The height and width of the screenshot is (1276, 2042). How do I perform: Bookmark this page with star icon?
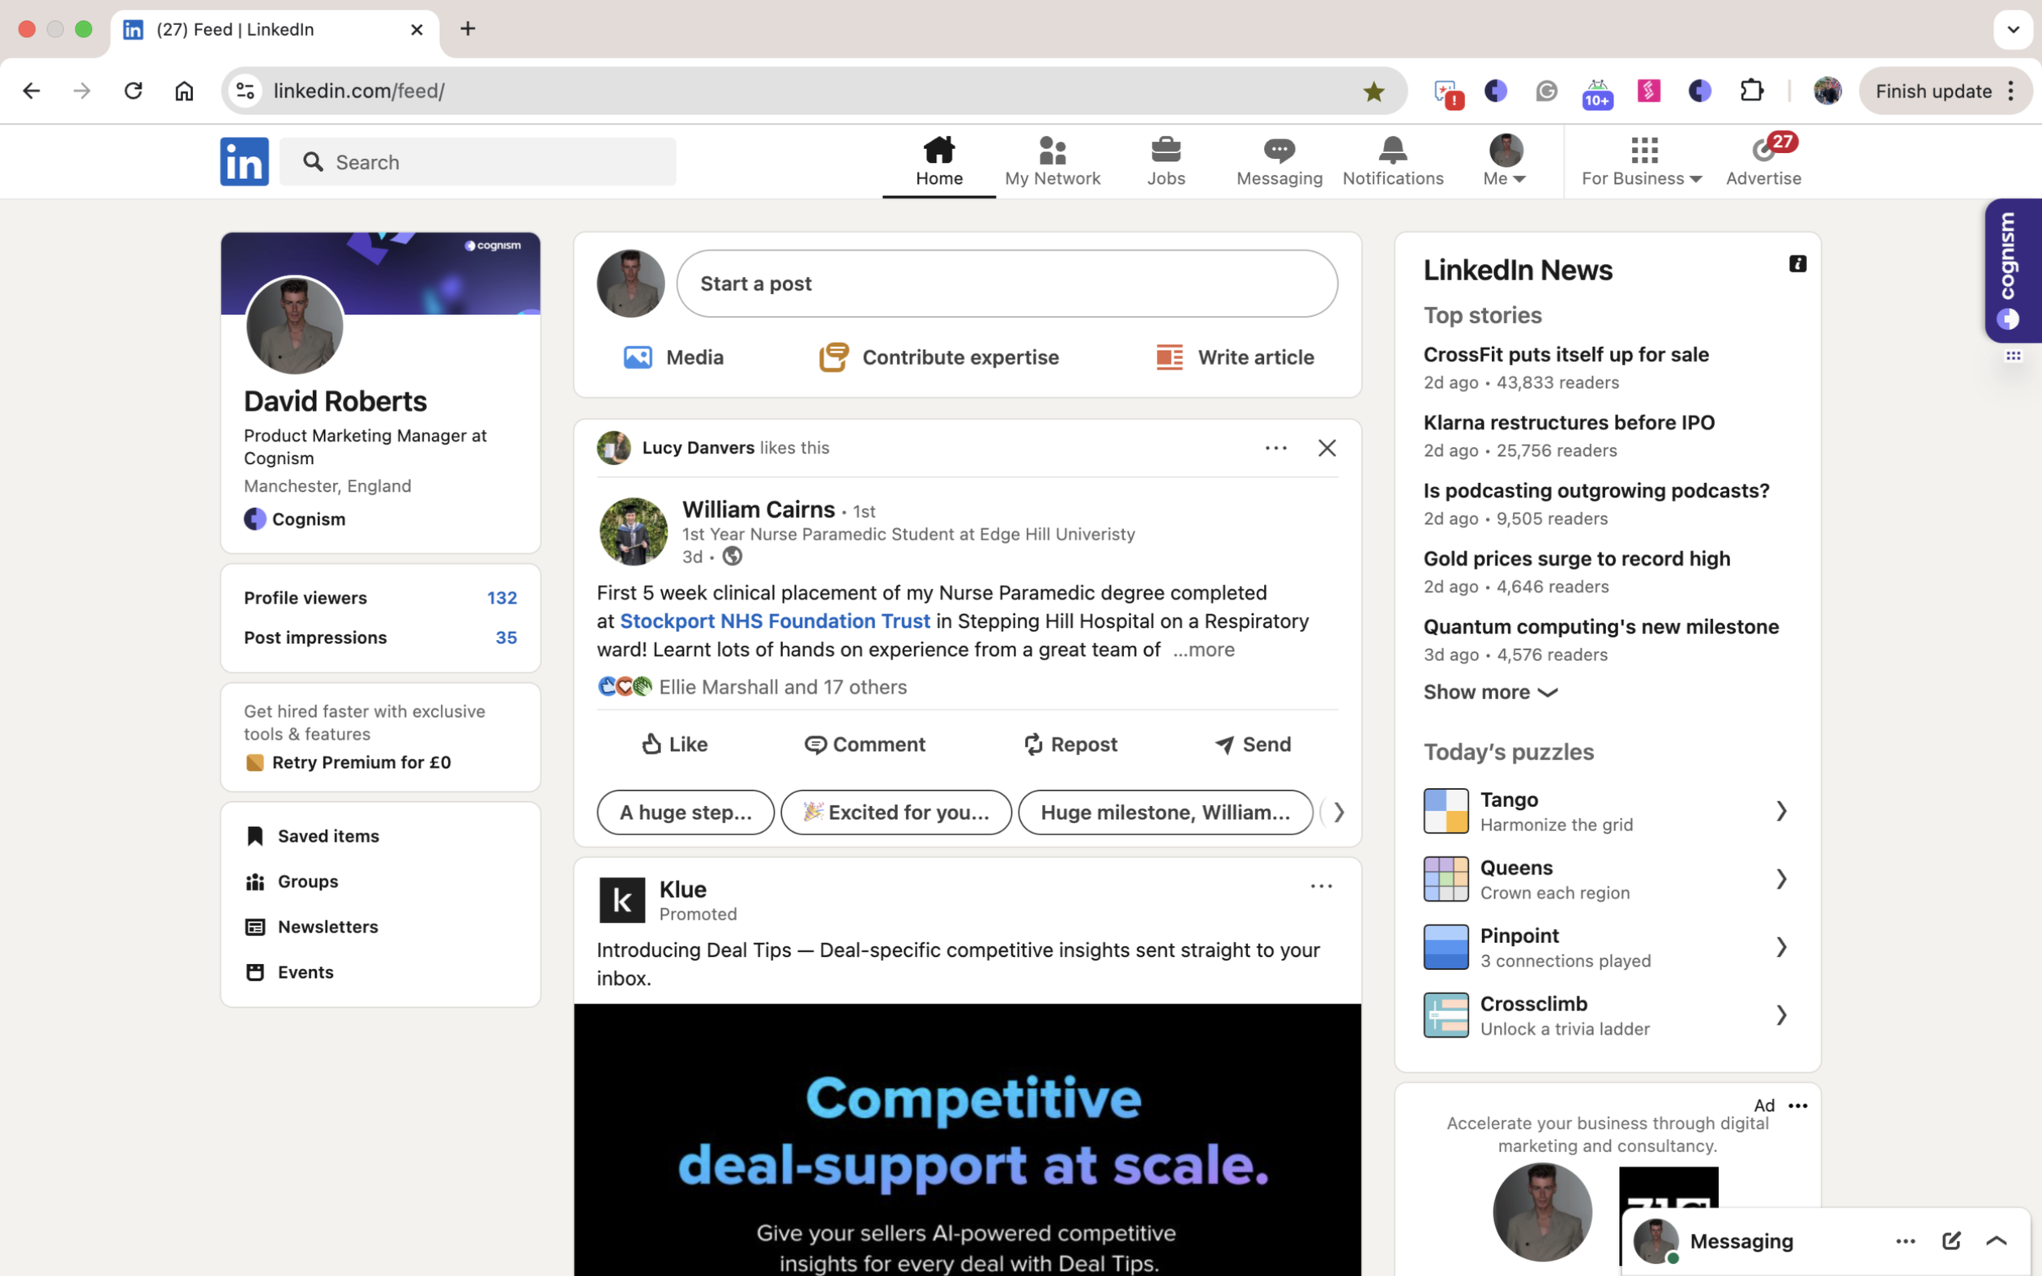[1373, 91]
